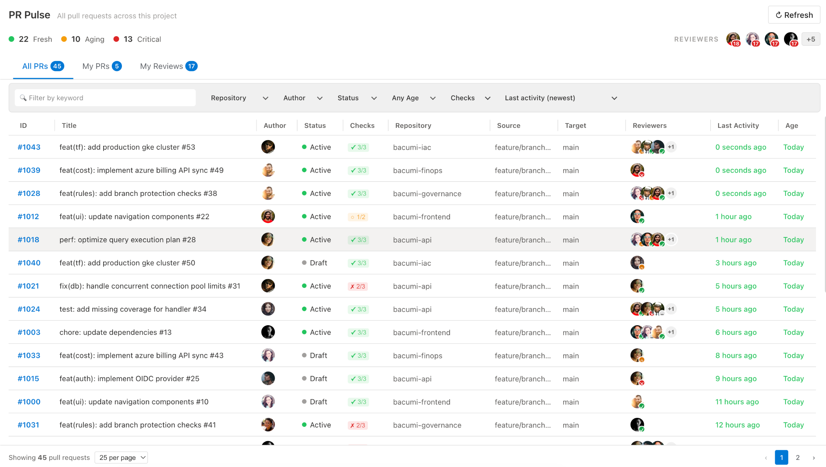Click author avatar of PR #1043
Screen dimensions: 826x467
[x=268, y=147]
